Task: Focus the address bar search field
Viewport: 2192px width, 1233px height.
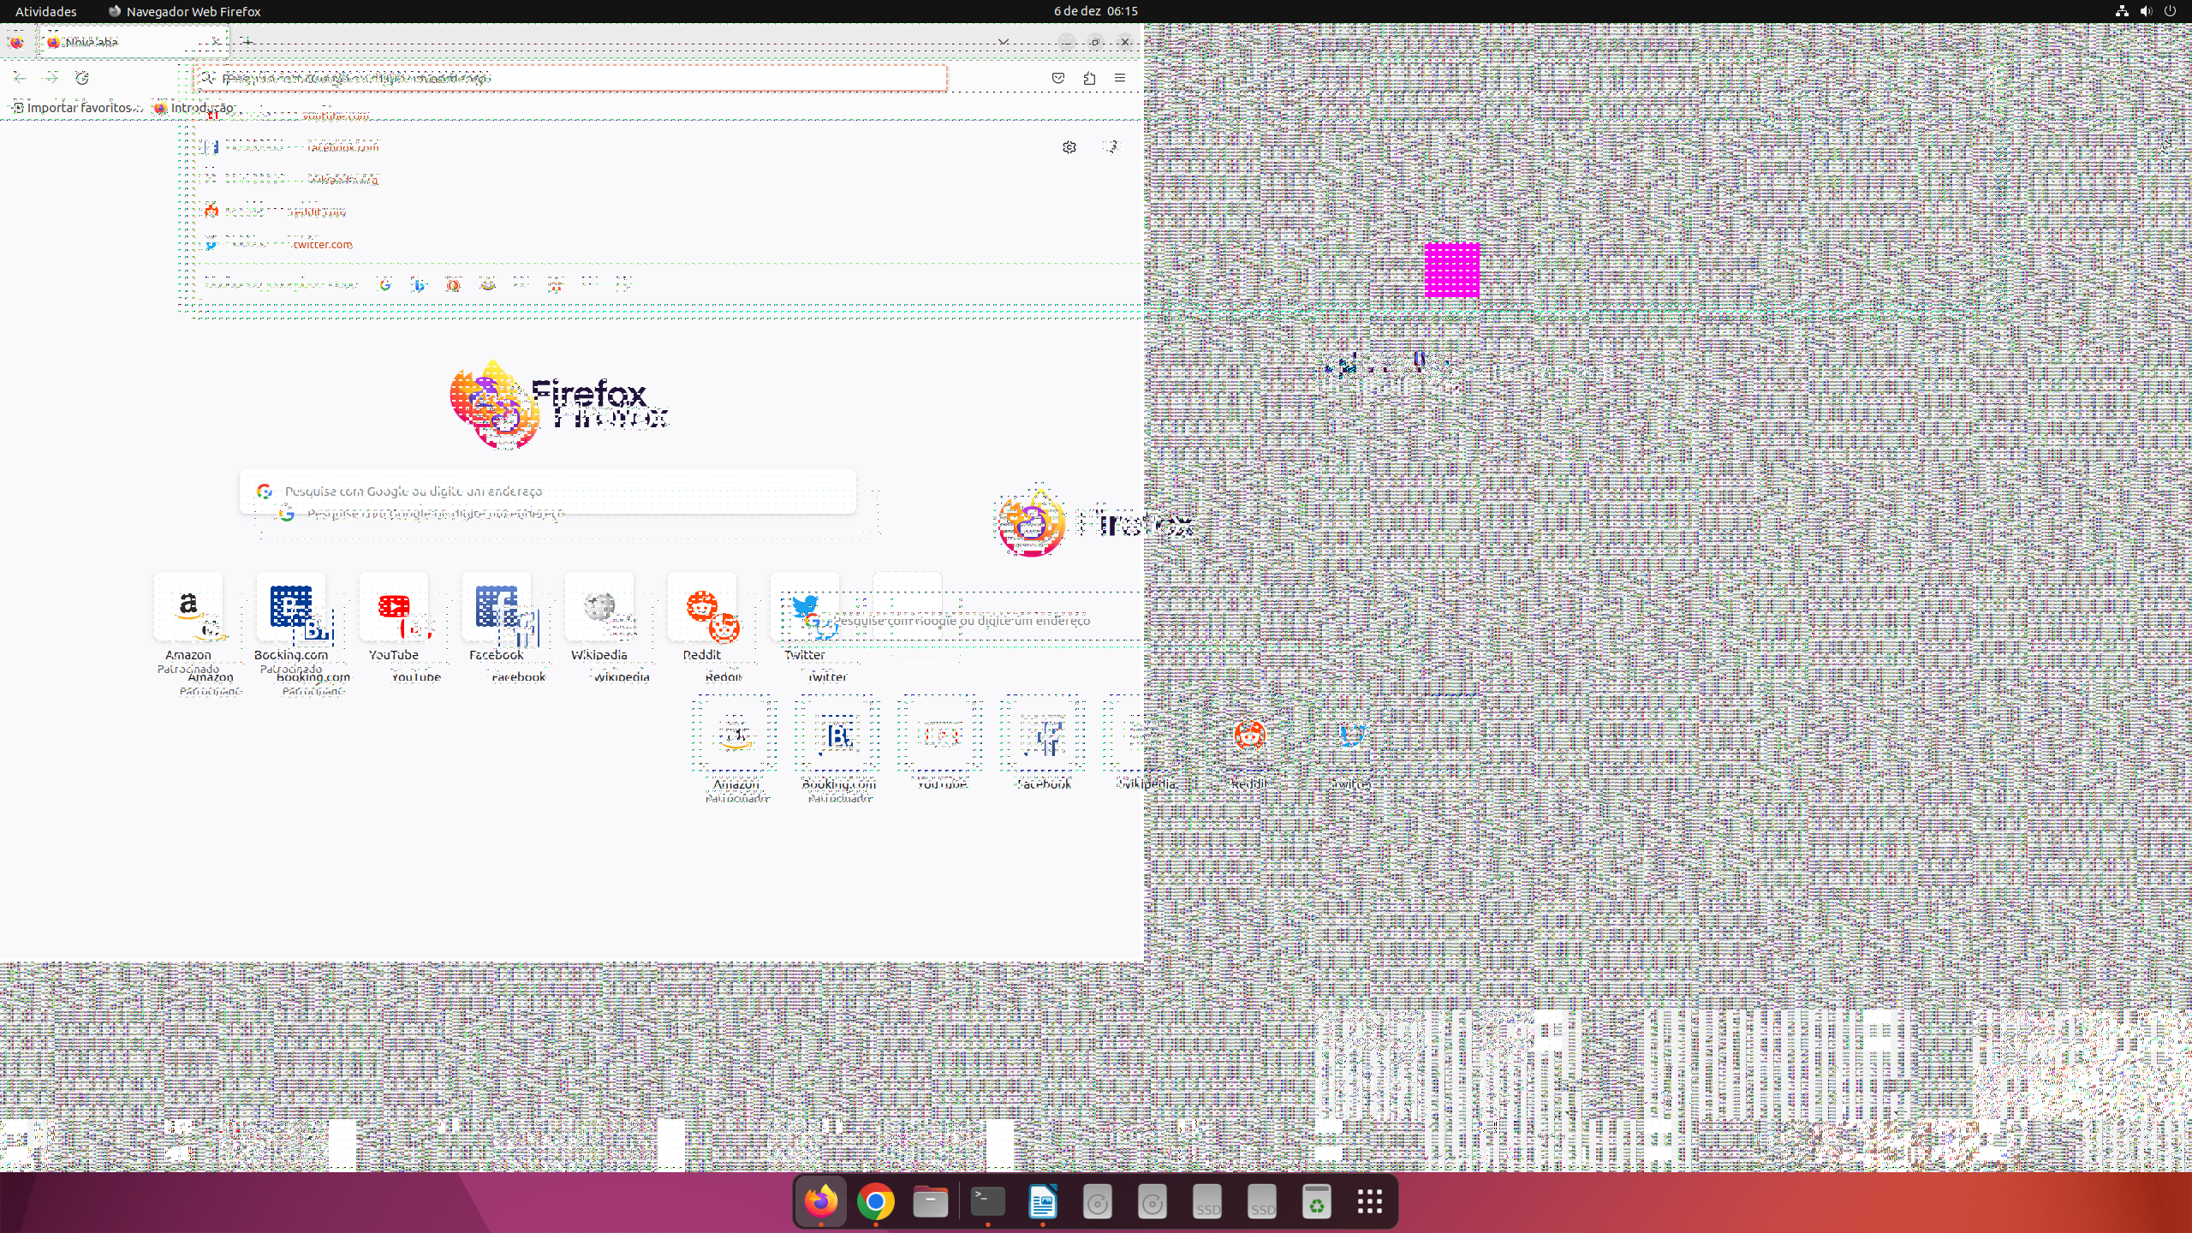Action: tap(572, 78)
